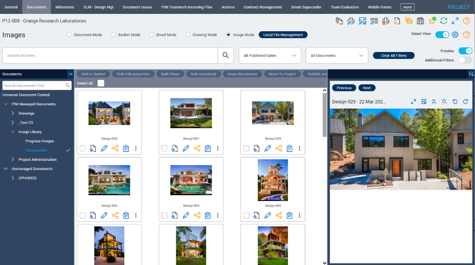475x265 pixels.
Task: Zoom in on the preview image
Action: click(x=434, y=101)
